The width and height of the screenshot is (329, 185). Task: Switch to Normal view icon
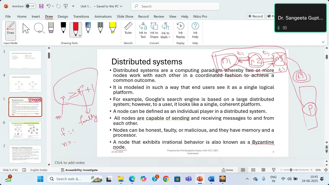(x=243, y=170)
